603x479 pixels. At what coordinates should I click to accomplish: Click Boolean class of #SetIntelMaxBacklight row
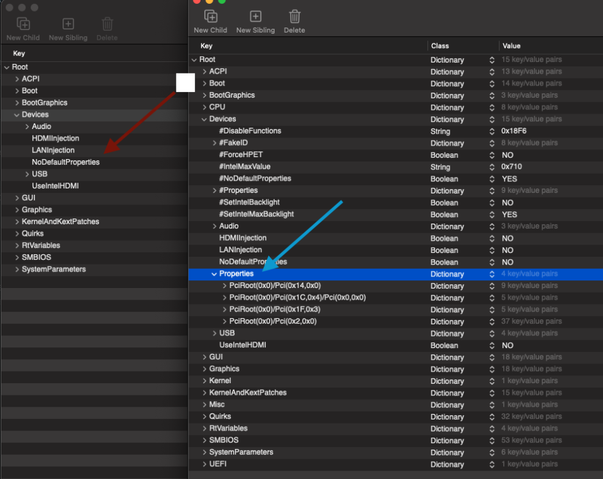click(444, 215)
